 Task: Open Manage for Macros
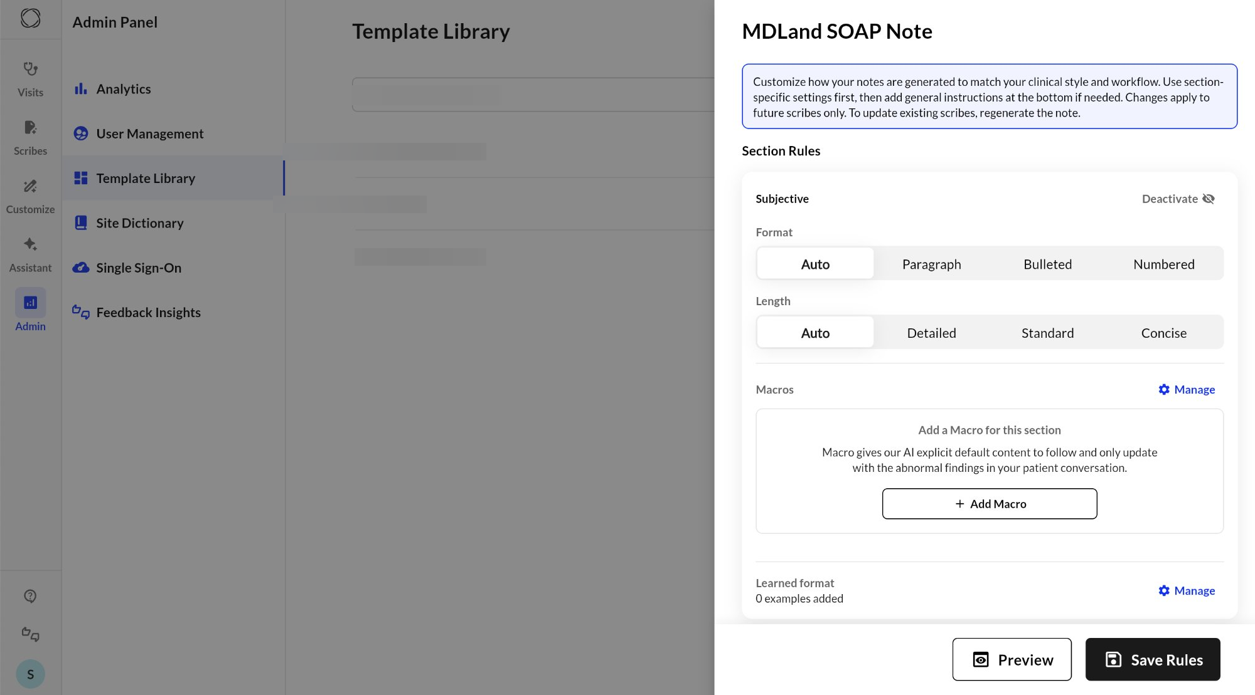(1186, 389)
